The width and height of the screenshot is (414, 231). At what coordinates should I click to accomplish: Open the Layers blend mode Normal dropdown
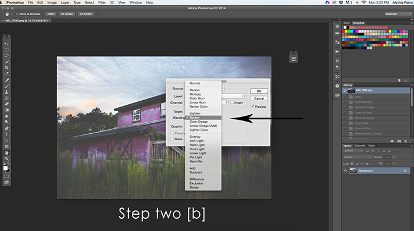tap(358, 157)
